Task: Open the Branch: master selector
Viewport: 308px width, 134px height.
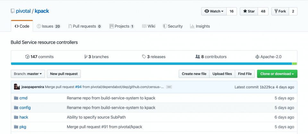Action: pos(28,74)
